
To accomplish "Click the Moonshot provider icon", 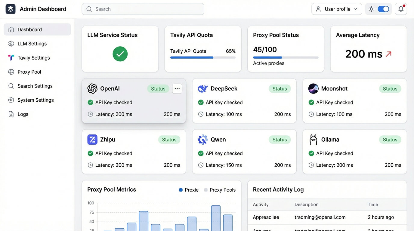I will pyautogui.click(x=313, y=89).
